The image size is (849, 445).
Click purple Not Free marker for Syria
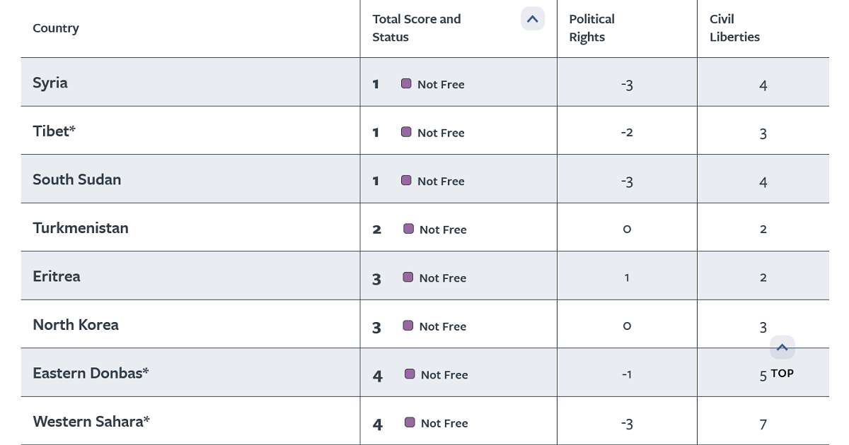point(406,83)
